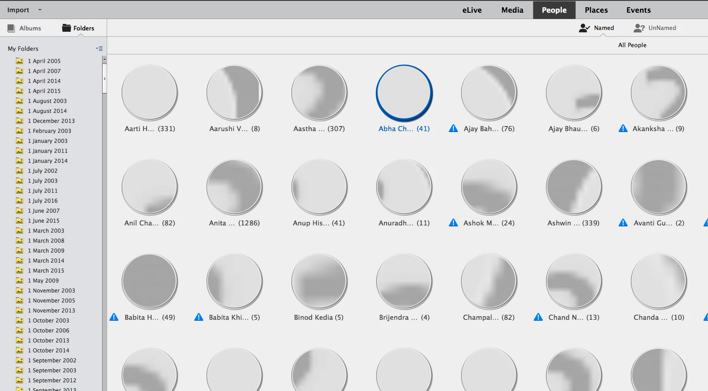Click the UnNamed people icon
Screen dimensions: 708x391
pos(639,28)
